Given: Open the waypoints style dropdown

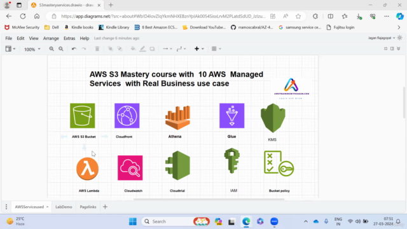Looking at the screenshot, I should click(x=181, y=49).
